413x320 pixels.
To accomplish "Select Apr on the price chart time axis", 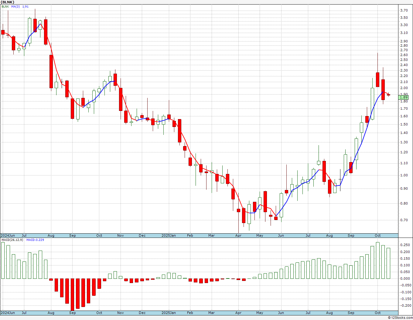I will (x=238, y=235).
